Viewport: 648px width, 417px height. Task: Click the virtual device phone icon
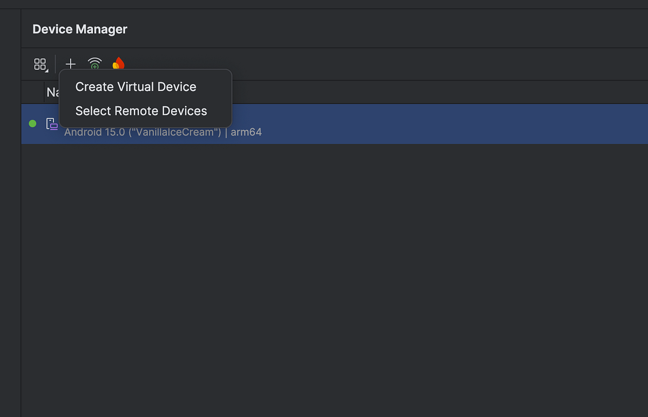[x=51, y=124]
